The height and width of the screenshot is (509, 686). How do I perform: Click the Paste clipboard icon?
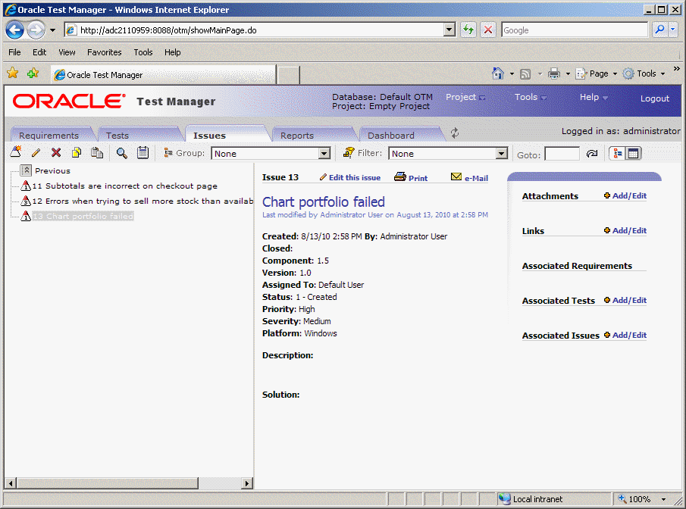click(97, 152)
